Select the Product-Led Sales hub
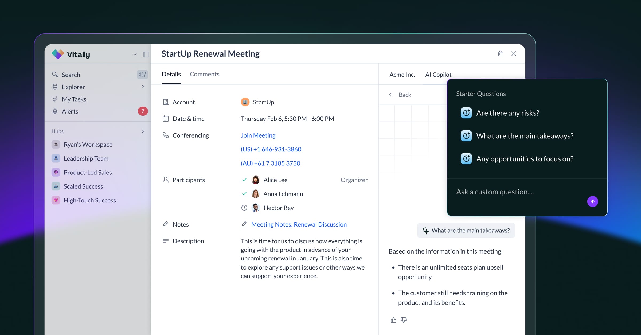Screen dimensions: 641x335 pyautogui.click(x=87, y=173)
